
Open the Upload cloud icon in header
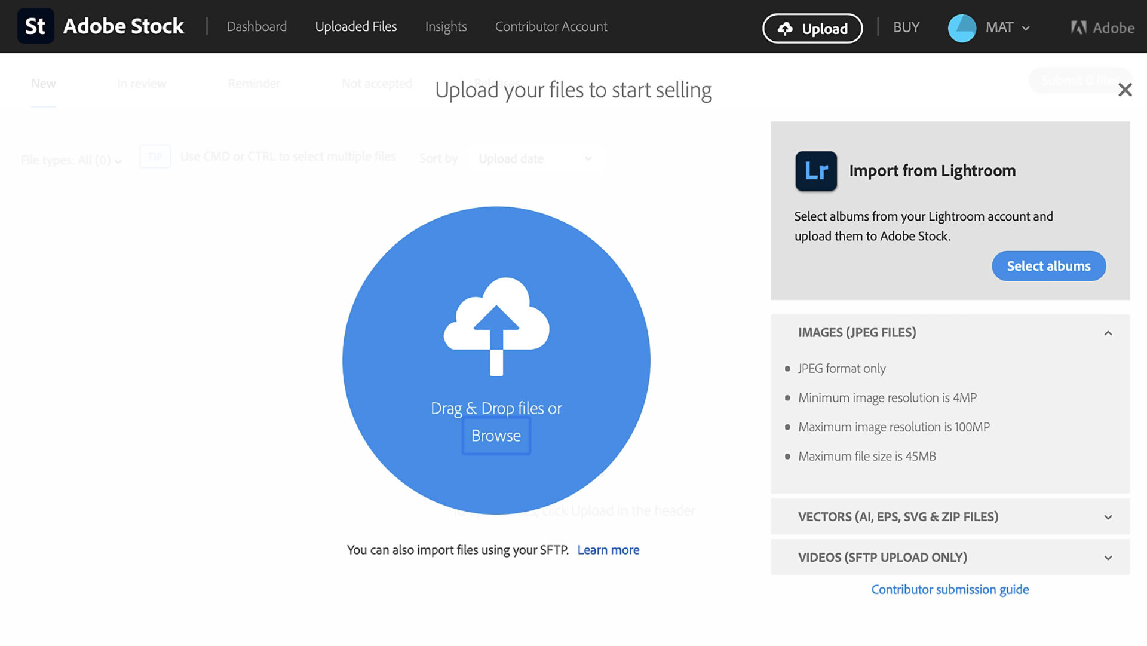[x=786, y=27]
